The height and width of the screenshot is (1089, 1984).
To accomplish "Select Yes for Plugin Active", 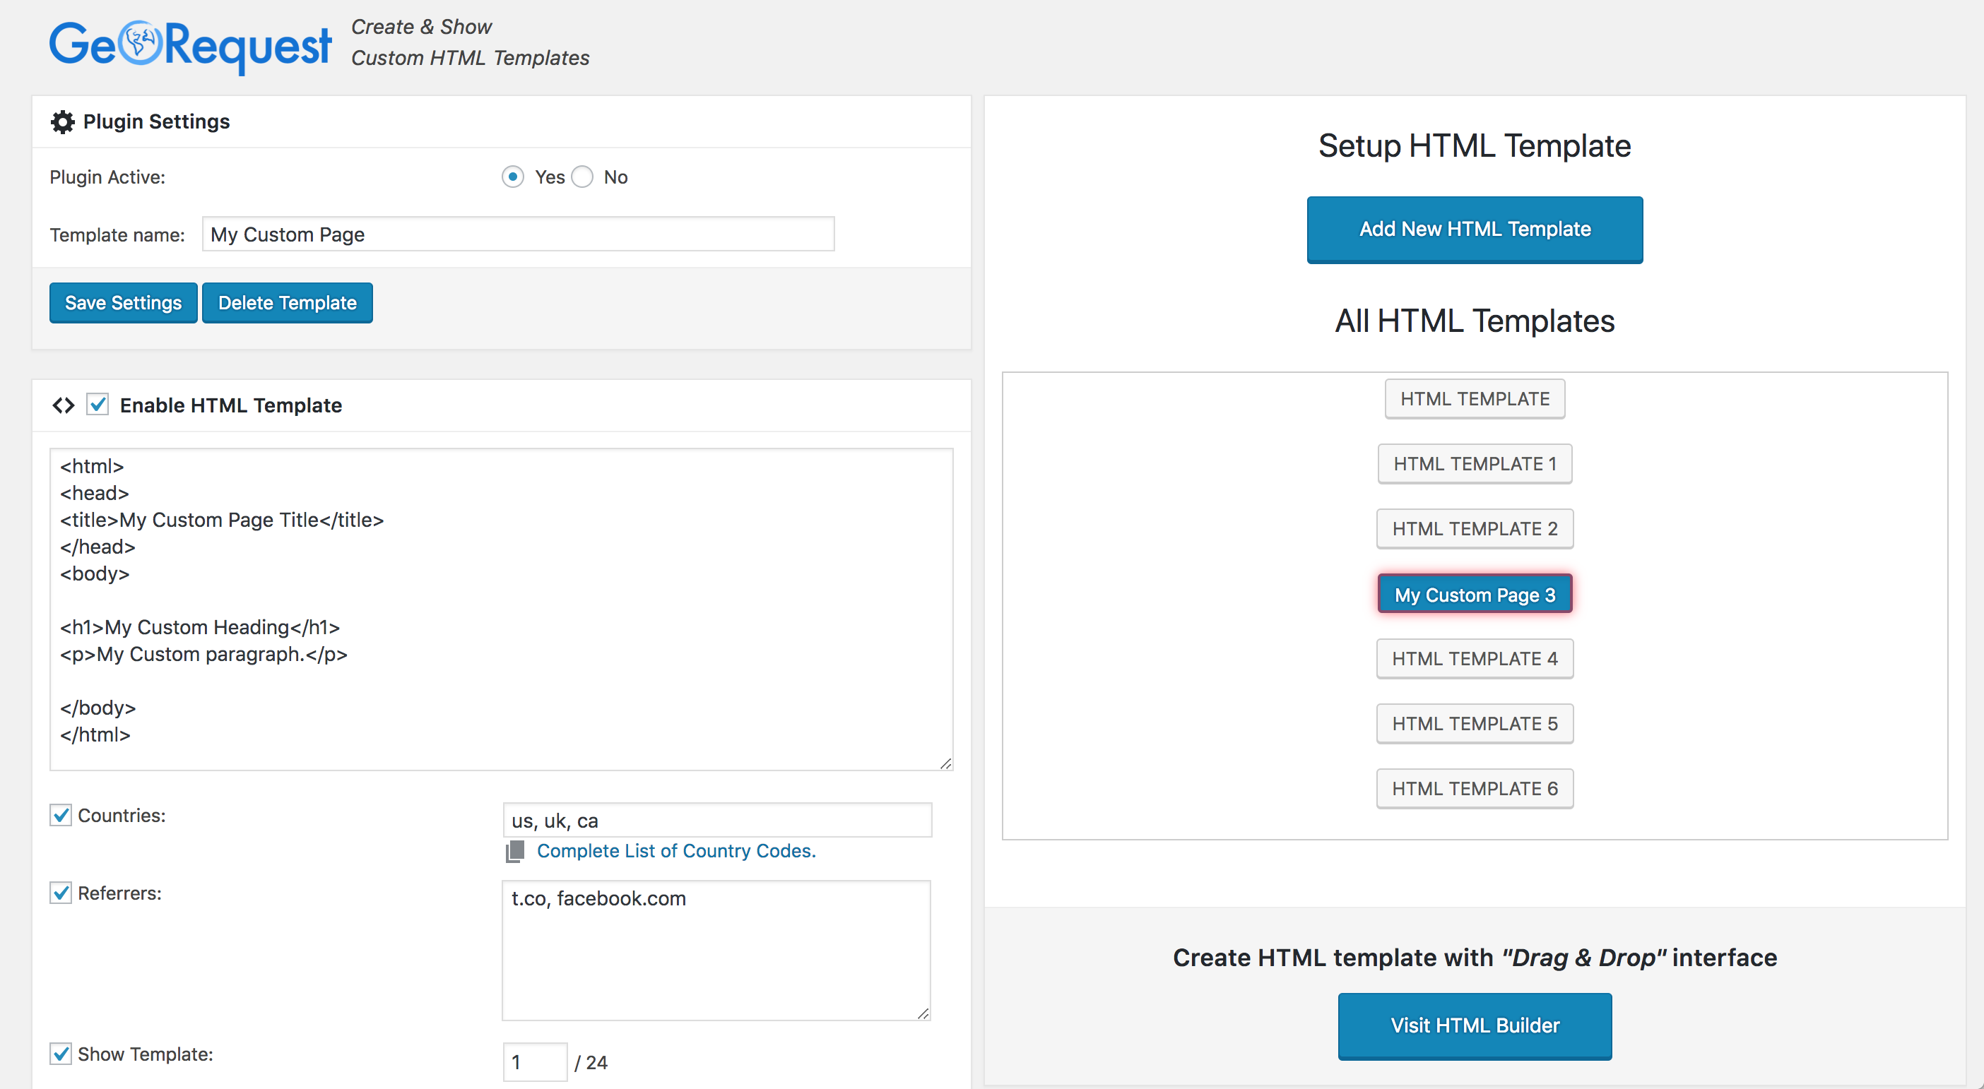I will tap(513, 177).
